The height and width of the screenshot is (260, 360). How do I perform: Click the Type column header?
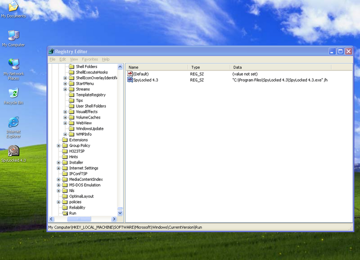pos(209,67)
